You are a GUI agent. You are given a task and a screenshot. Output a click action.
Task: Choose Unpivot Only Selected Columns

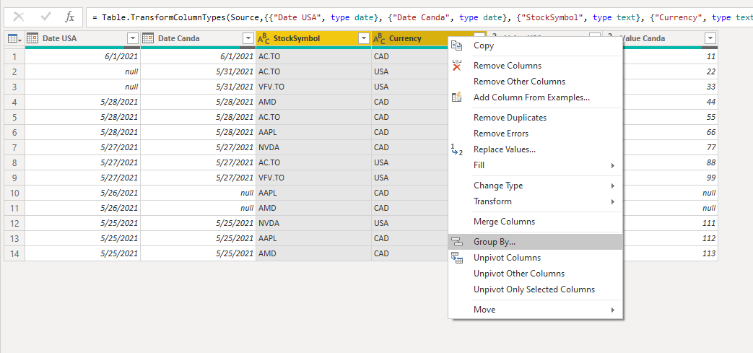(535, 289)
